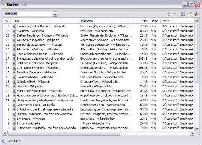Screen dimensions: 202x145
Task: Click file icon of Chemische Evolution row
Action: (x=14, y=68)
